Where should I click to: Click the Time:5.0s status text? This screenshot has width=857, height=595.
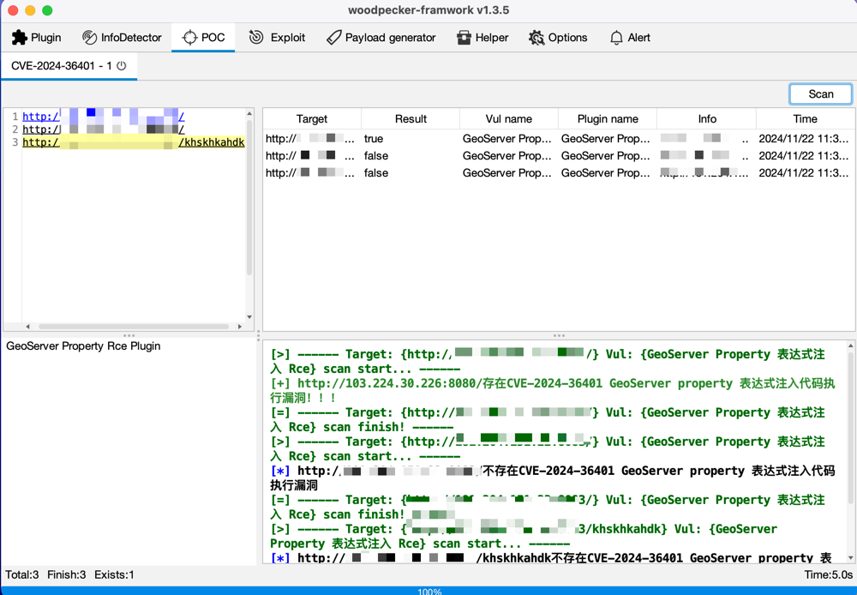828,574
